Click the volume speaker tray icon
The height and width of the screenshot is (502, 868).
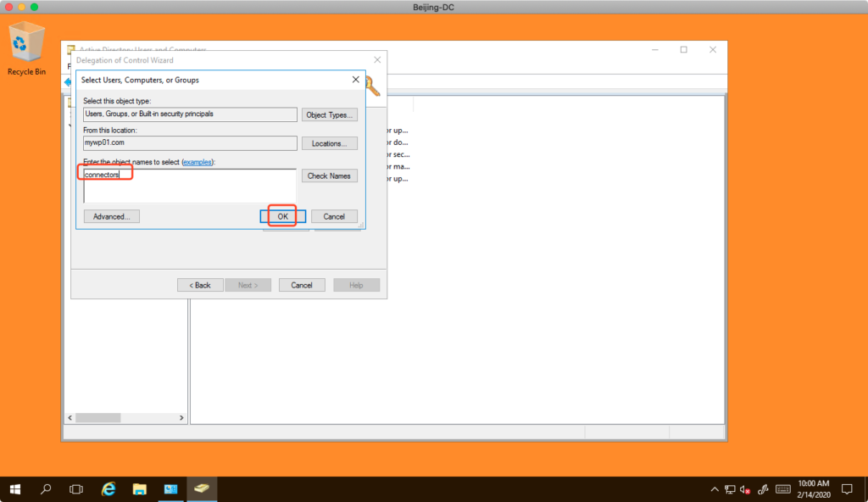click(x=744, y=489)
